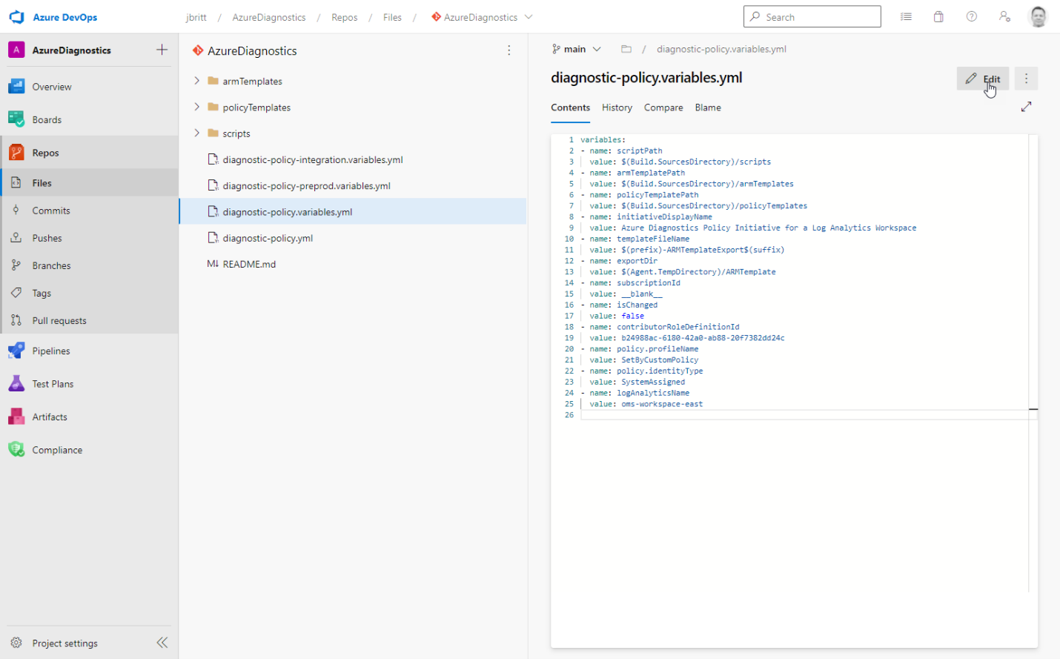1060x659 pixels.
Task: Click the Search input field
Action: 812,16
